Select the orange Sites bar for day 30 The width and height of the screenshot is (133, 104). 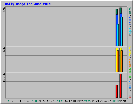[x=122, y=61]
